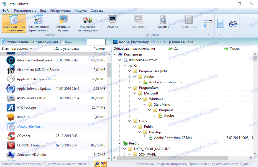Clear the filter with X button

[x=108, y=42]
